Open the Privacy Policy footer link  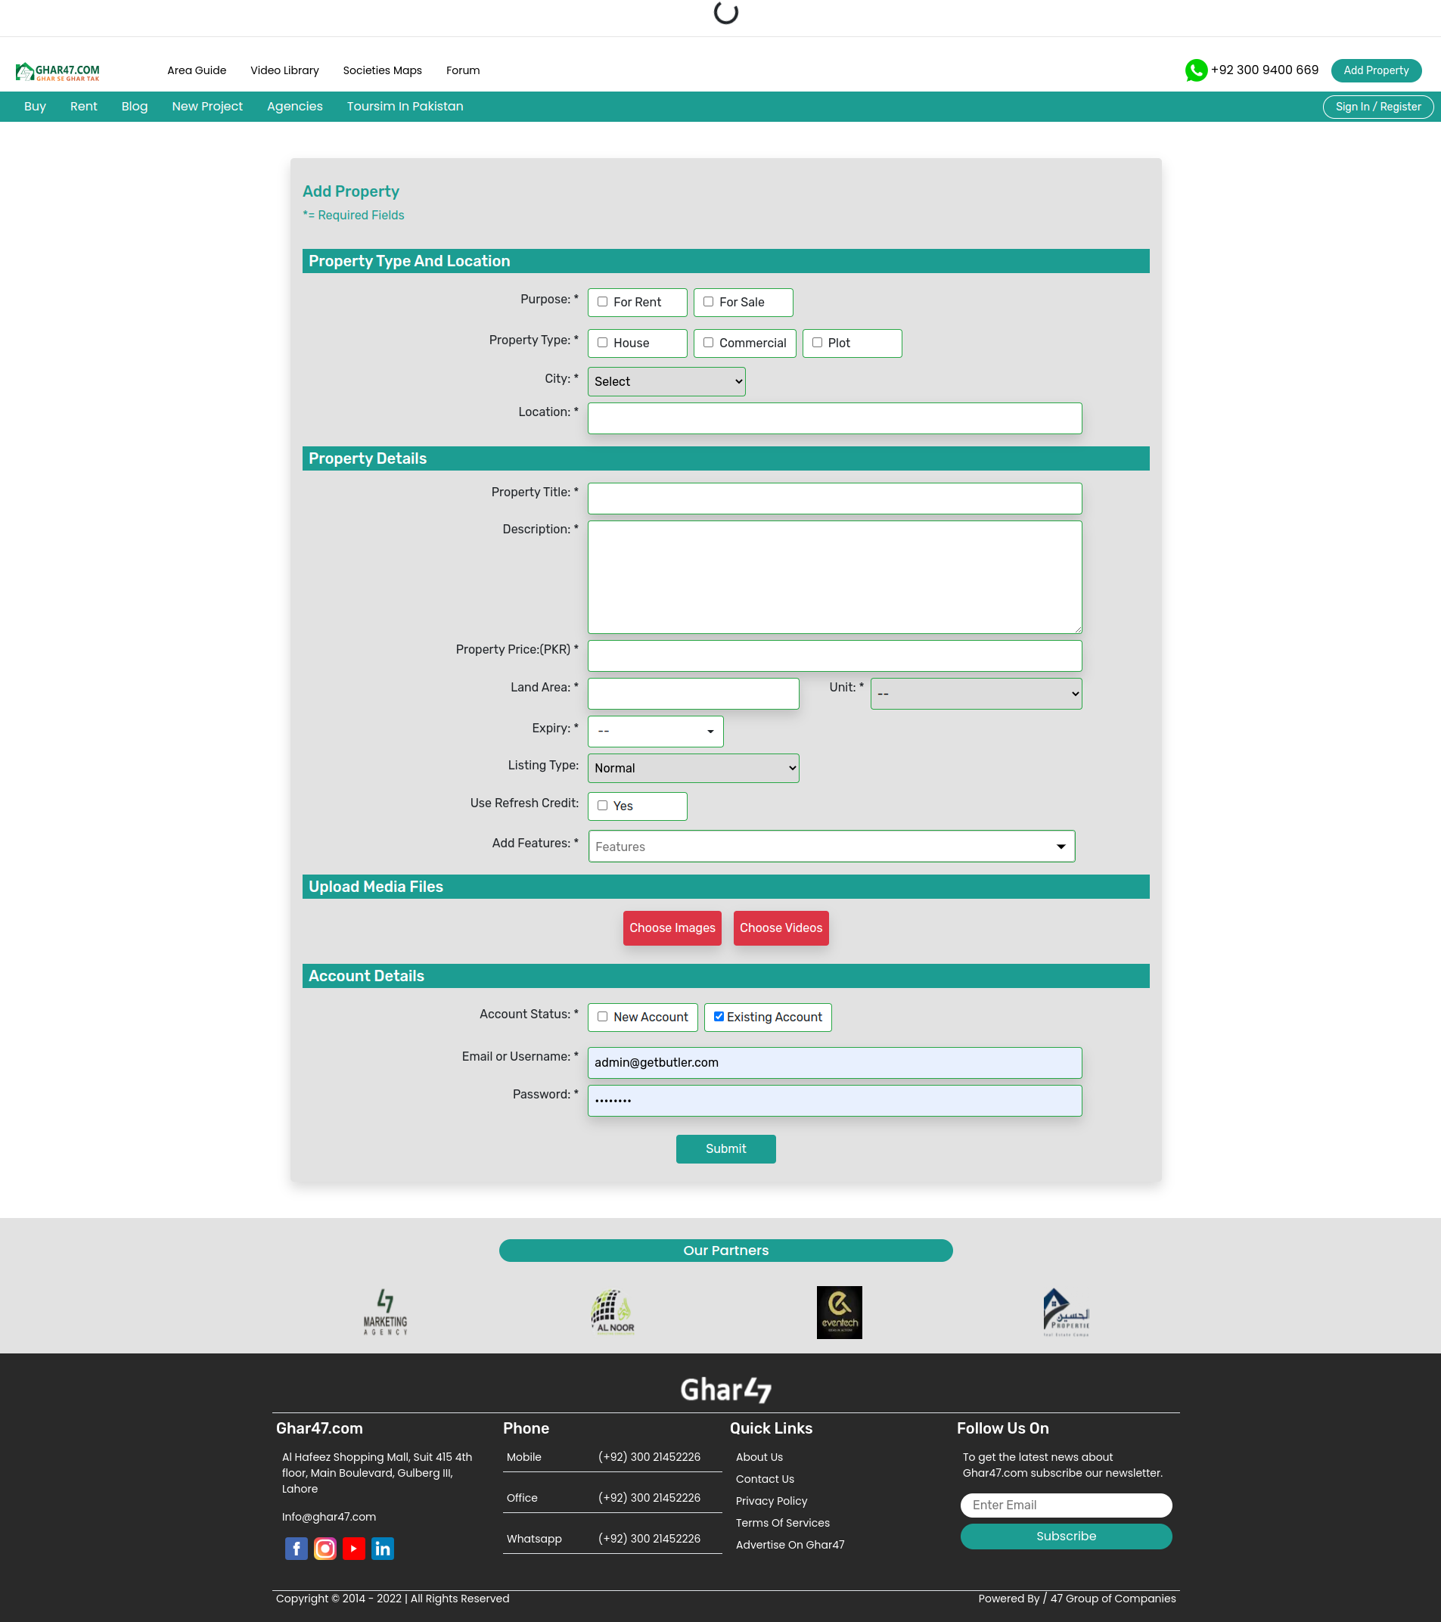click(x=771, y=1501)
